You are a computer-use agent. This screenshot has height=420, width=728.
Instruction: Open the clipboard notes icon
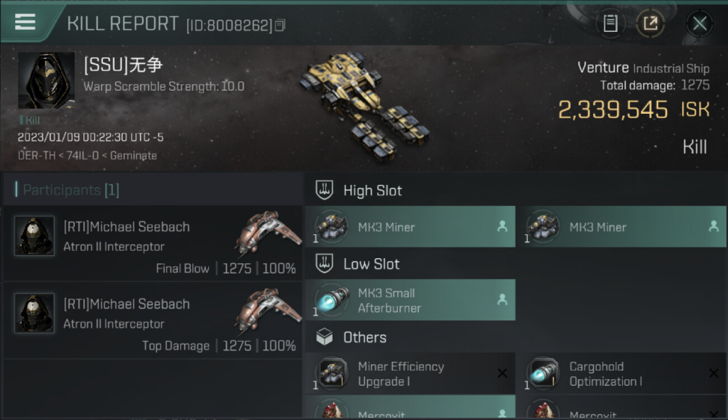[x=610, y=24]
